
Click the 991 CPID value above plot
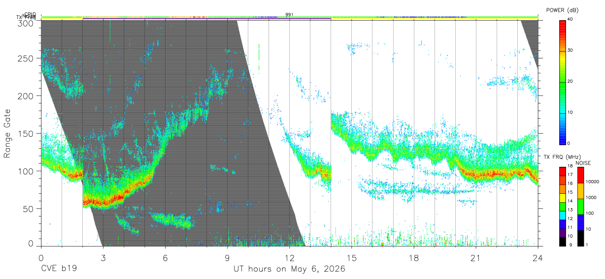(x=289, y=15)
